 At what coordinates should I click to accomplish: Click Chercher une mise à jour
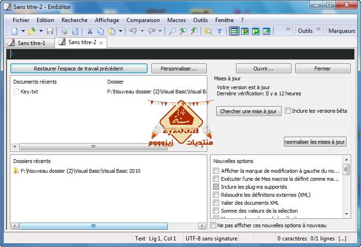[x=248, y=111]
